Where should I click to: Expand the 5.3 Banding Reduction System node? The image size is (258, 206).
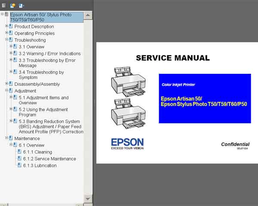(11, 121)
